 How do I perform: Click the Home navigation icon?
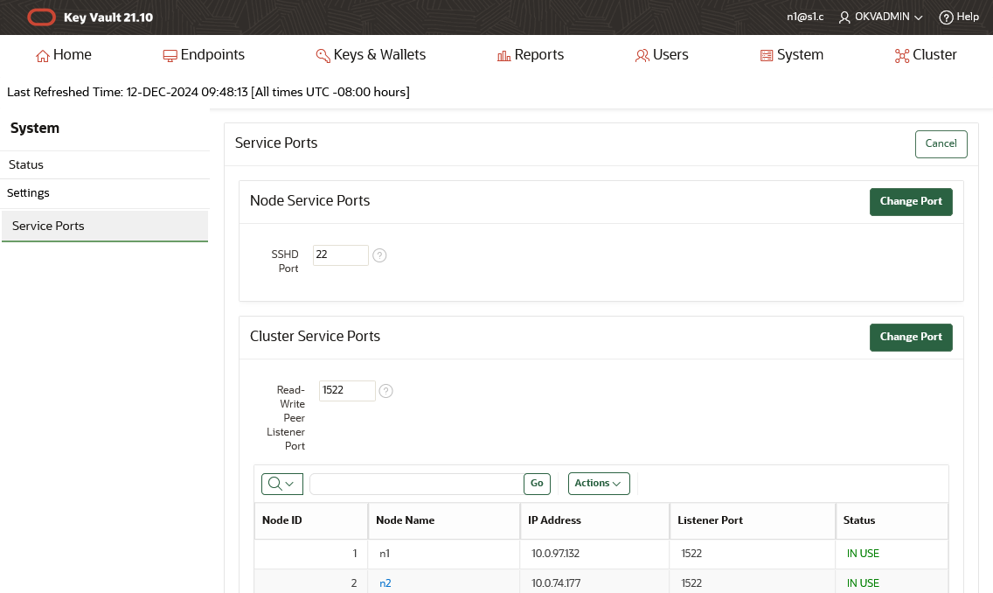pyautogui.click(x=41, y=54)
